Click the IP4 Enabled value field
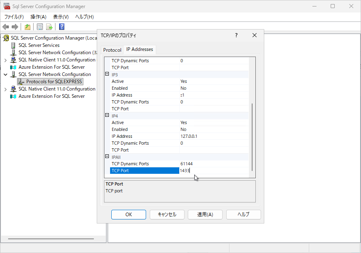This screenshot has width=361, height=253. [x=214, y=129]
